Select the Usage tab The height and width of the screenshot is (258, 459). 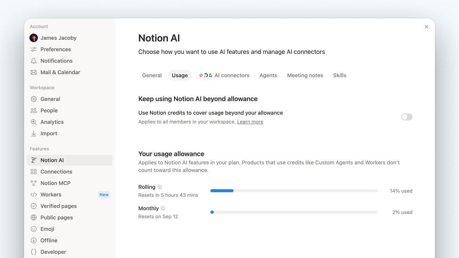(180, 75)
